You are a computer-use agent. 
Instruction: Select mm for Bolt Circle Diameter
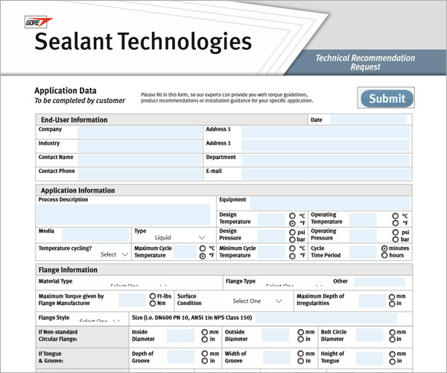[x=392, y=332]
